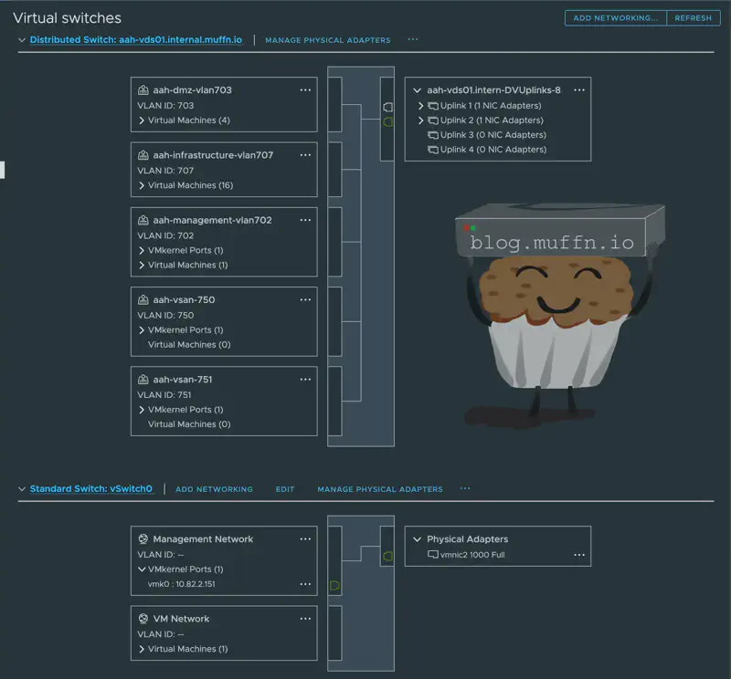Collapse the Physical Adapters panel

click(418, 539)
